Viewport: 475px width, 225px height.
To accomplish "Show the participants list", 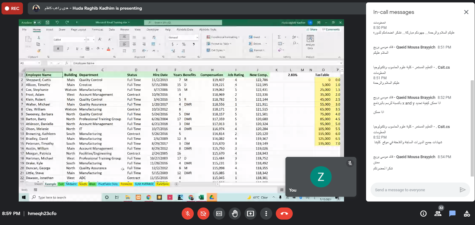I will pos(438,214).
